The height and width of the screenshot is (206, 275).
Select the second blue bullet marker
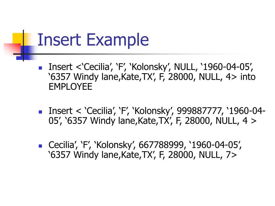40,112
